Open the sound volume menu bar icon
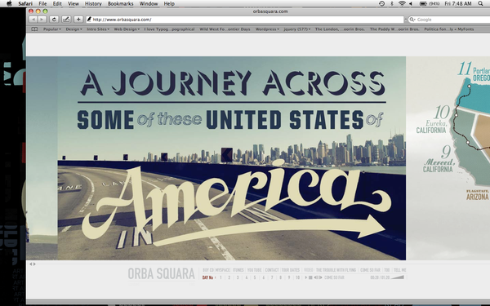Viewport: 490px width, 306px height. [x=411, y=3]
